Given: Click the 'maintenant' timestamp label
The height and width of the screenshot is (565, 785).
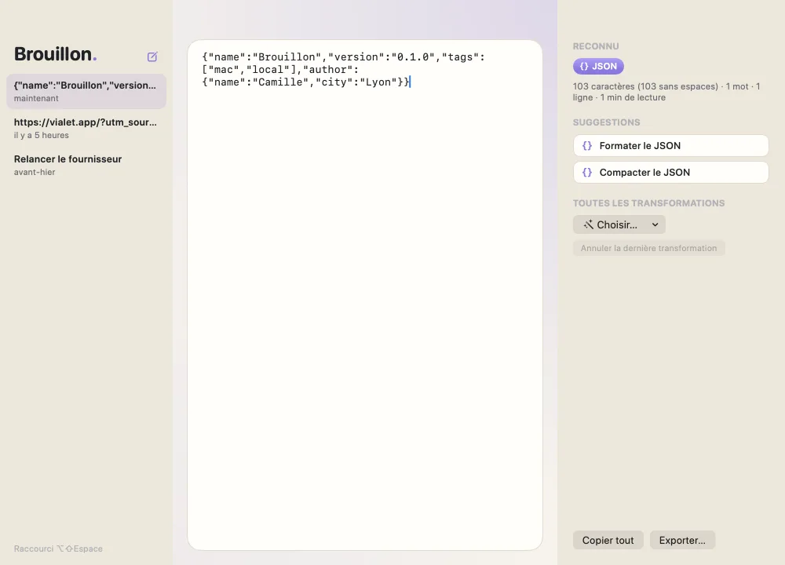Looking at the screenshot, I should point(36,99).
